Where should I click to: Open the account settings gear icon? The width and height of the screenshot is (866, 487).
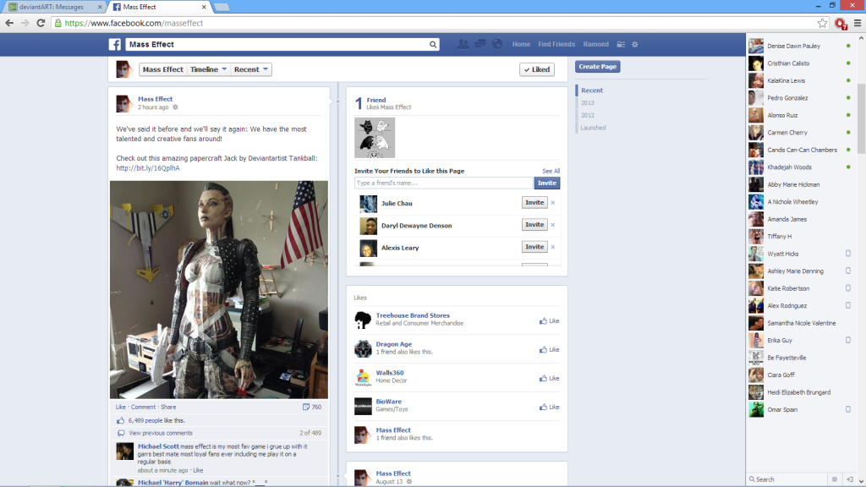[634, 44]
